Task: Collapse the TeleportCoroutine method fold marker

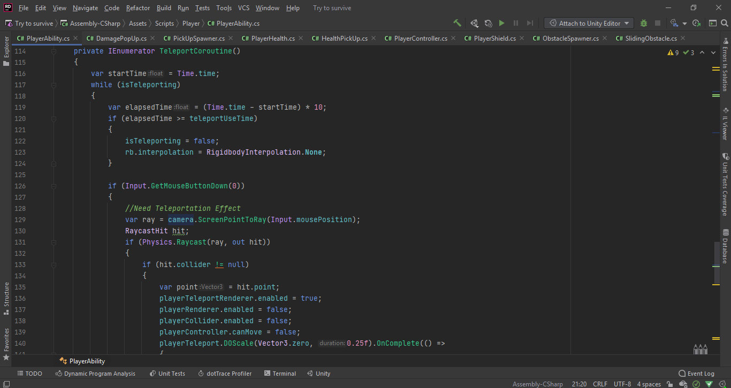Action: [x=54, y=51]
